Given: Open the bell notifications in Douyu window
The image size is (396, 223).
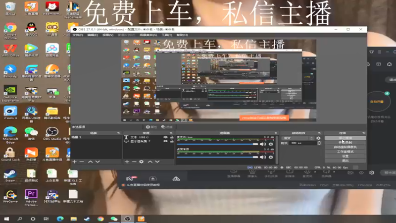Looking at the screenshot, I should (390, 64).
